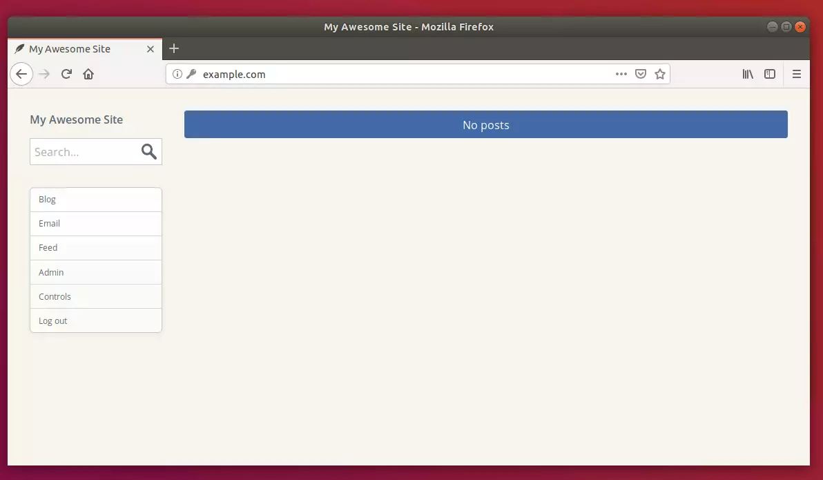Open the page actions three-dots menu

(x=621, y=74)
